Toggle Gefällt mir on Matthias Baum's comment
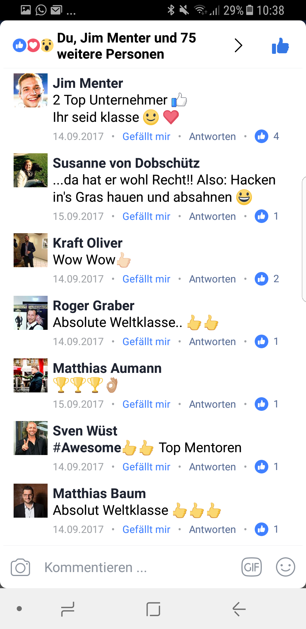This screenshot has width=306, height=629. [146, 529]
